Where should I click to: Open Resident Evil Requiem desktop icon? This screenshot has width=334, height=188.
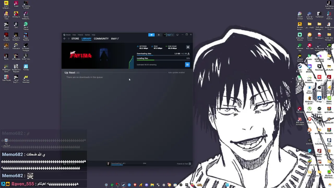tap(16, 68)
